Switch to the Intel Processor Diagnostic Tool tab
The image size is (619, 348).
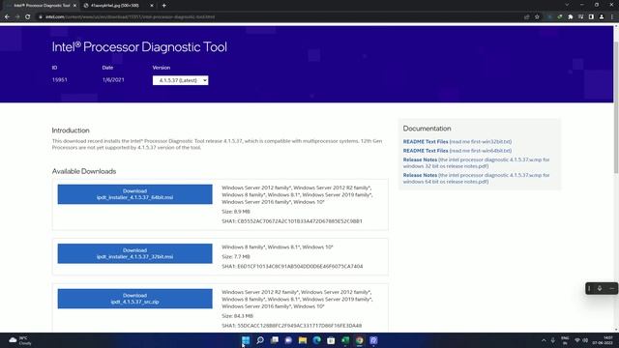41,6
